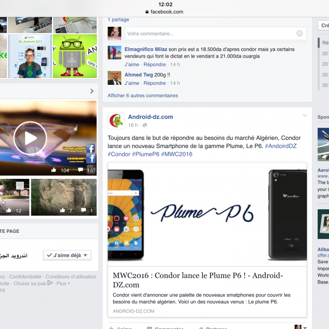Viewport: 329px width, 329px height.
Task: Click the emoji smiley icon in comment box
Action: tap(299, 33)
